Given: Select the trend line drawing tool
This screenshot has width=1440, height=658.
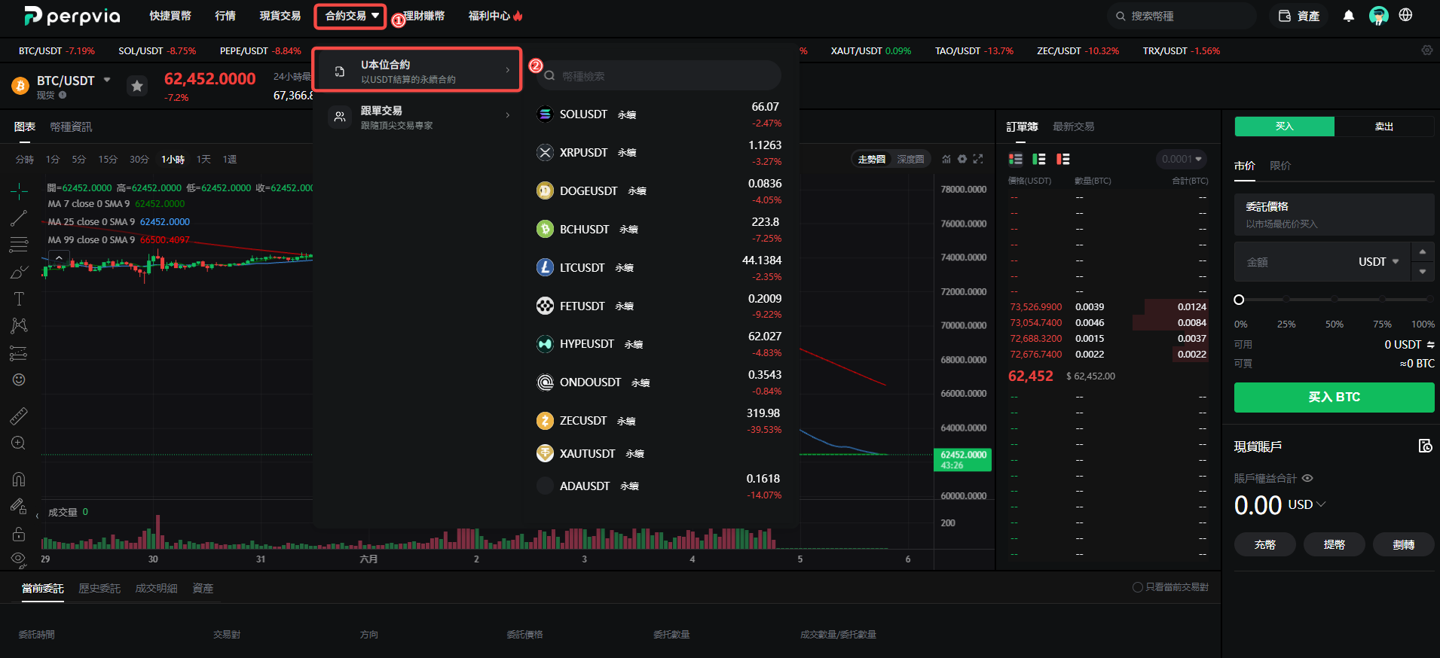Looking at the screenshot, I should 19,218.
